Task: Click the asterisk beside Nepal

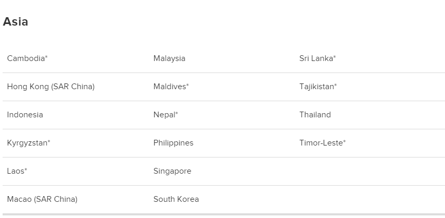Action: (177, 113)
